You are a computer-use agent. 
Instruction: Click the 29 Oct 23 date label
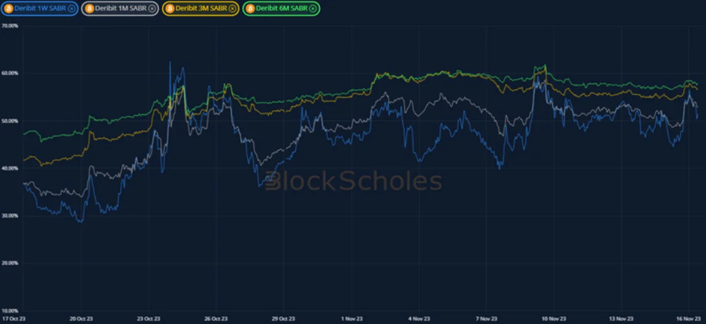[x=283, y=319]
